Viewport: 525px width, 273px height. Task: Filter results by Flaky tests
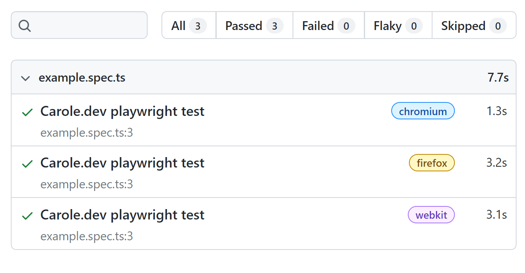(x=398, y=26)
